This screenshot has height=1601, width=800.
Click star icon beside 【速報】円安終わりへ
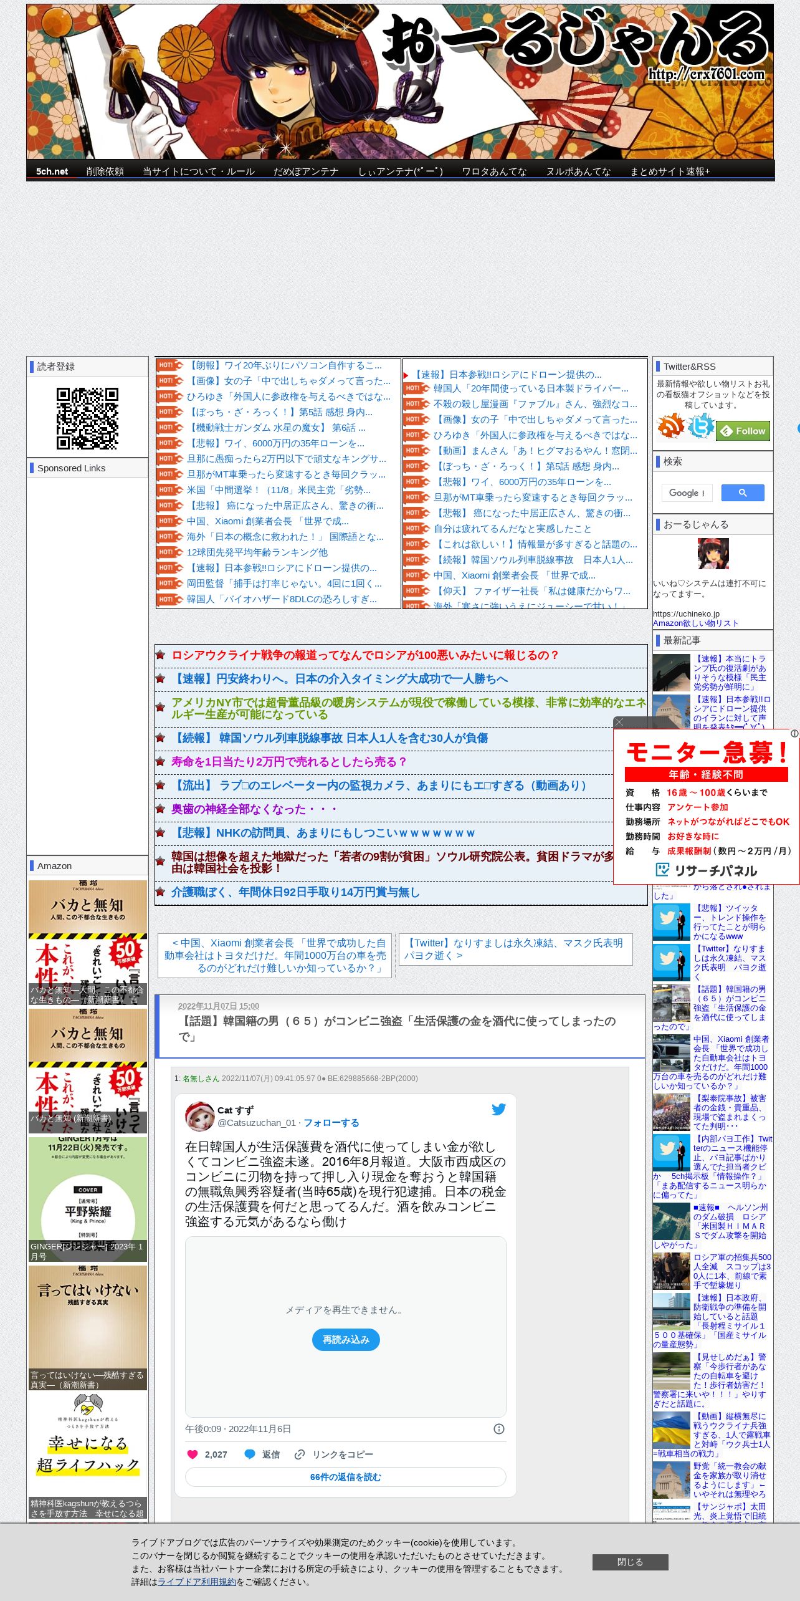(160, 678)
